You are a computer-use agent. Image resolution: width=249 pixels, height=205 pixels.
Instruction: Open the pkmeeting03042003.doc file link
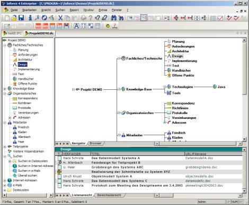point(204,185)
